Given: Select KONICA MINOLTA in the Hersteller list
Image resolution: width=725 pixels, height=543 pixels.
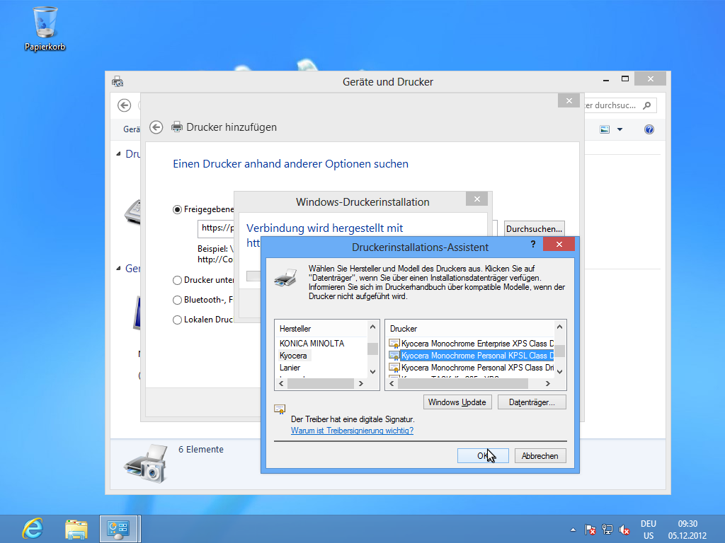Looking at the screenshot, I should pyautogui.click(x=312, y=344).
